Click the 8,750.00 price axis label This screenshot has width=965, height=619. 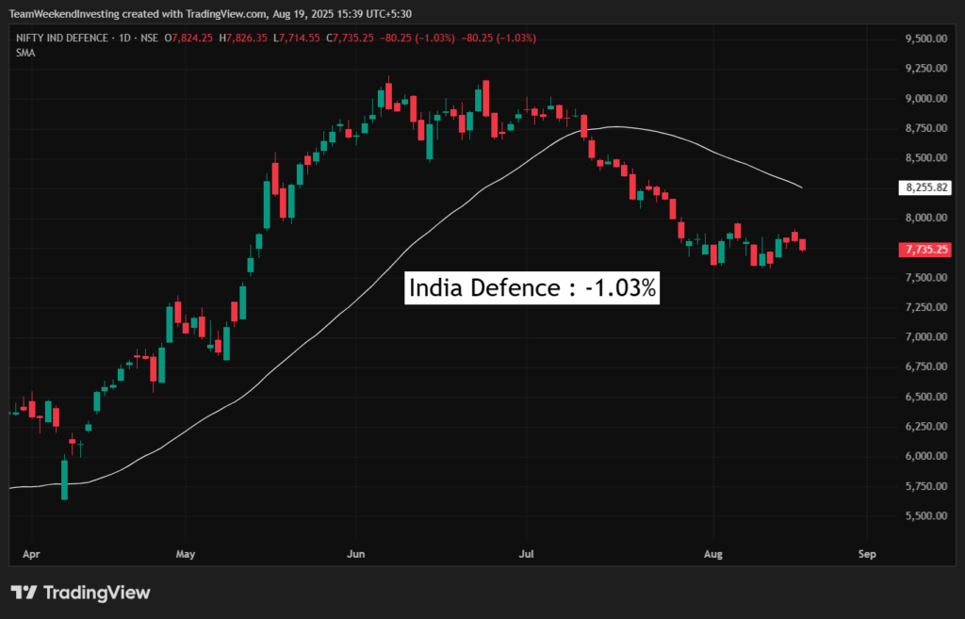(x=925, y=128)
